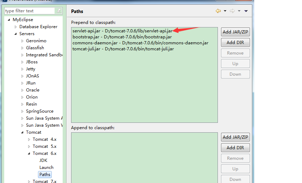
Task: Focus the type filter text field
Action: tap(30, 11)
